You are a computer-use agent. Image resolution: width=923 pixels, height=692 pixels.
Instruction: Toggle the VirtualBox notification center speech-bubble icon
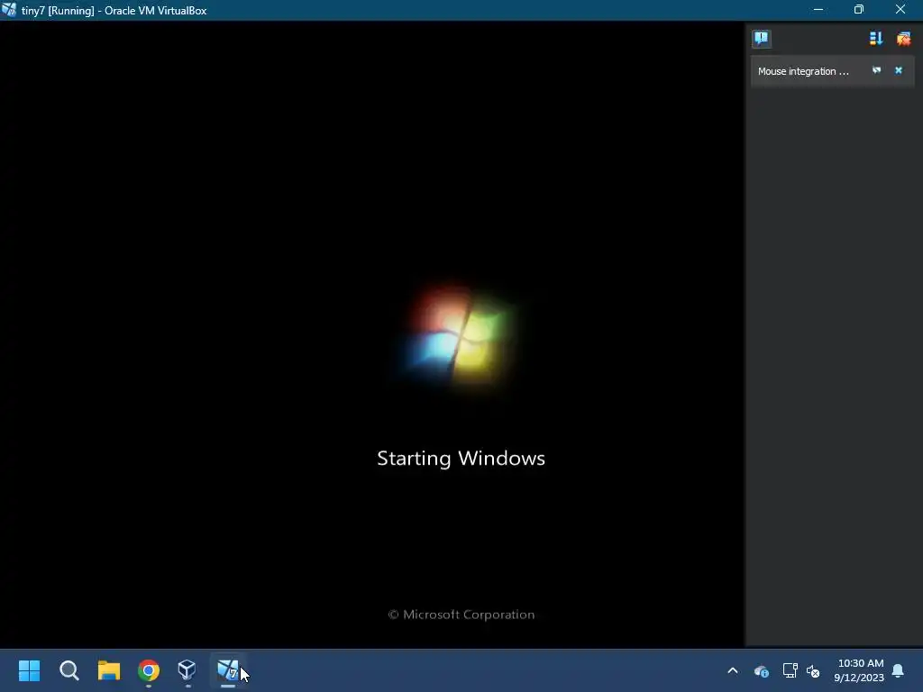[761, 39]
